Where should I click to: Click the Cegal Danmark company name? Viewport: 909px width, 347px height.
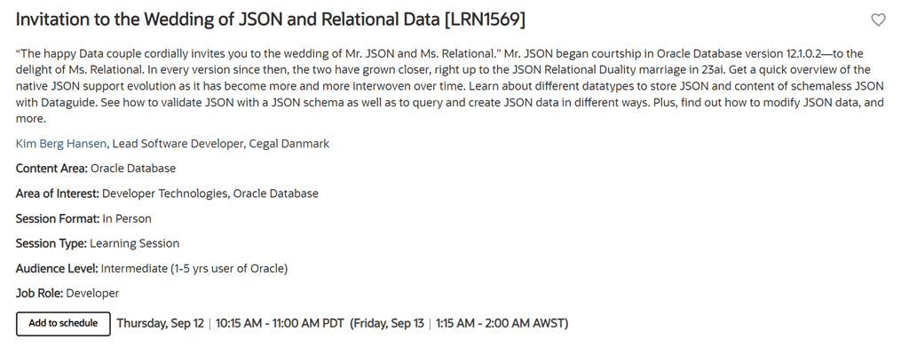[x=289, y=144]
